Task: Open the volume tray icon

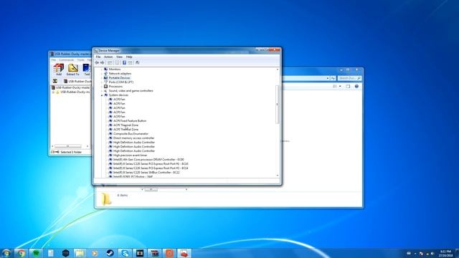Action: tap(432, 253)
